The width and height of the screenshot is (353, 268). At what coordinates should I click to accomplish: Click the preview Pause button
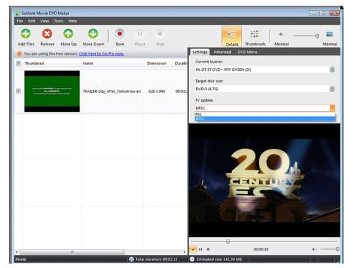click(201, 249)
